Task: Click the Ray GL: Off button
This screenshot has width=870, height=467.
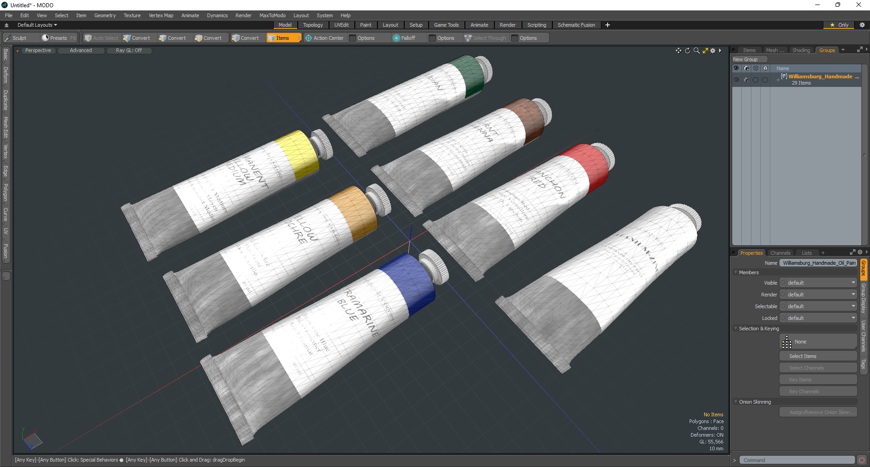Action: pyautogui.click(x=129, y=50)
